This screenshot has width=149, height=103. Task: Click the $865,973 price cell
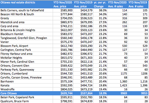tap(63, 22)
